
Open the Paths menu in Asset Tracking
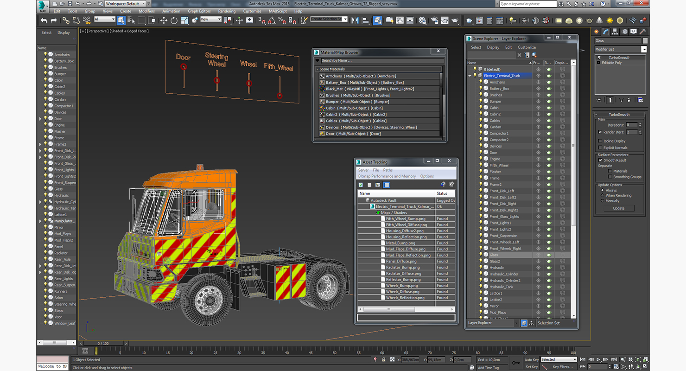pyautogui.click(x=388, y=170)
